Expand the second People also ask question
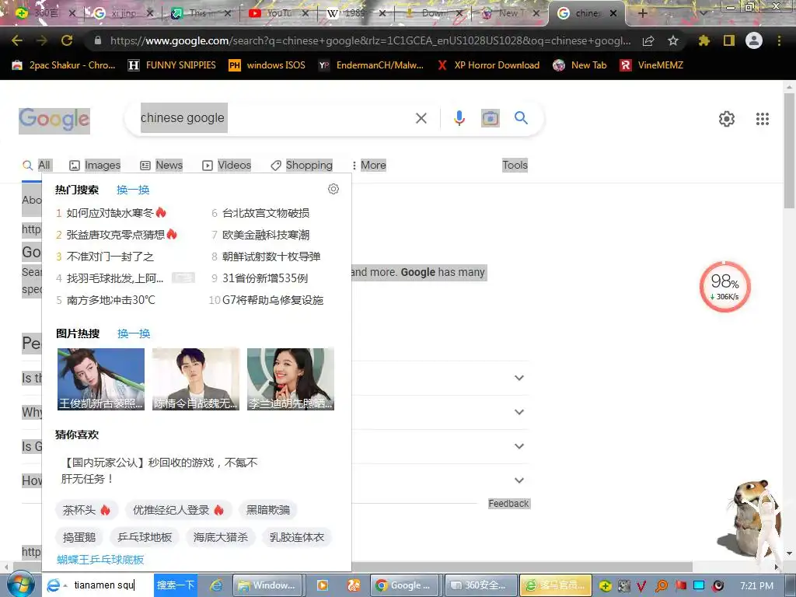This screenshot has height=597, width=796. (518, 412)
